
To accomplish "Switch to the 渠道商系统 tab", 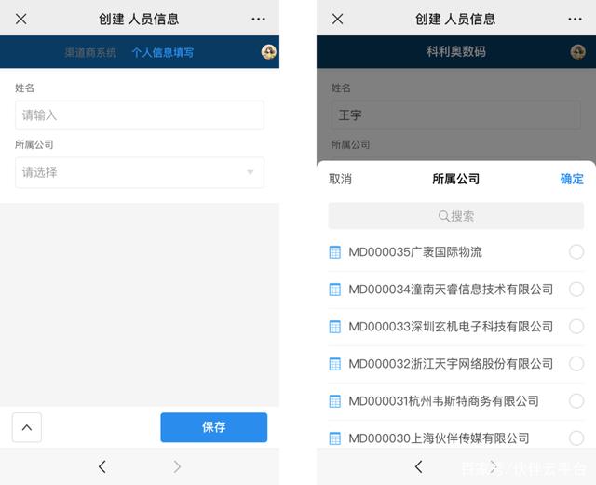I will (x=90, y=52).
